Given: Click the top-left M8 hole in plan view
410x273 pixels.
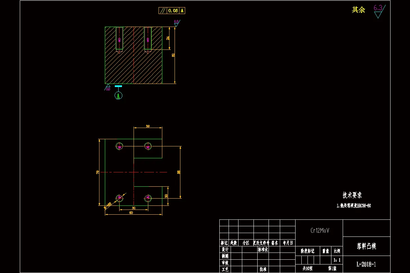Looking at the screenshot, I should tap(119, 146).
